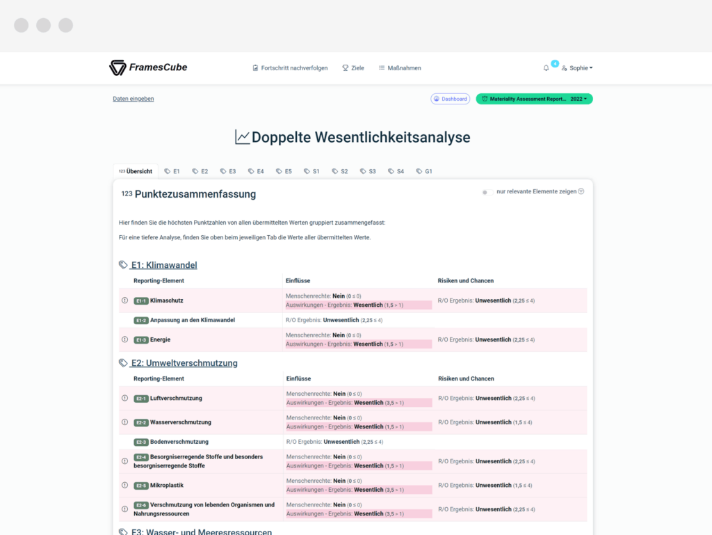Open the Maßnahmen navigation item
Image resolution: width=712 pixels, height=535 pixels.
[x=400, y=68]
